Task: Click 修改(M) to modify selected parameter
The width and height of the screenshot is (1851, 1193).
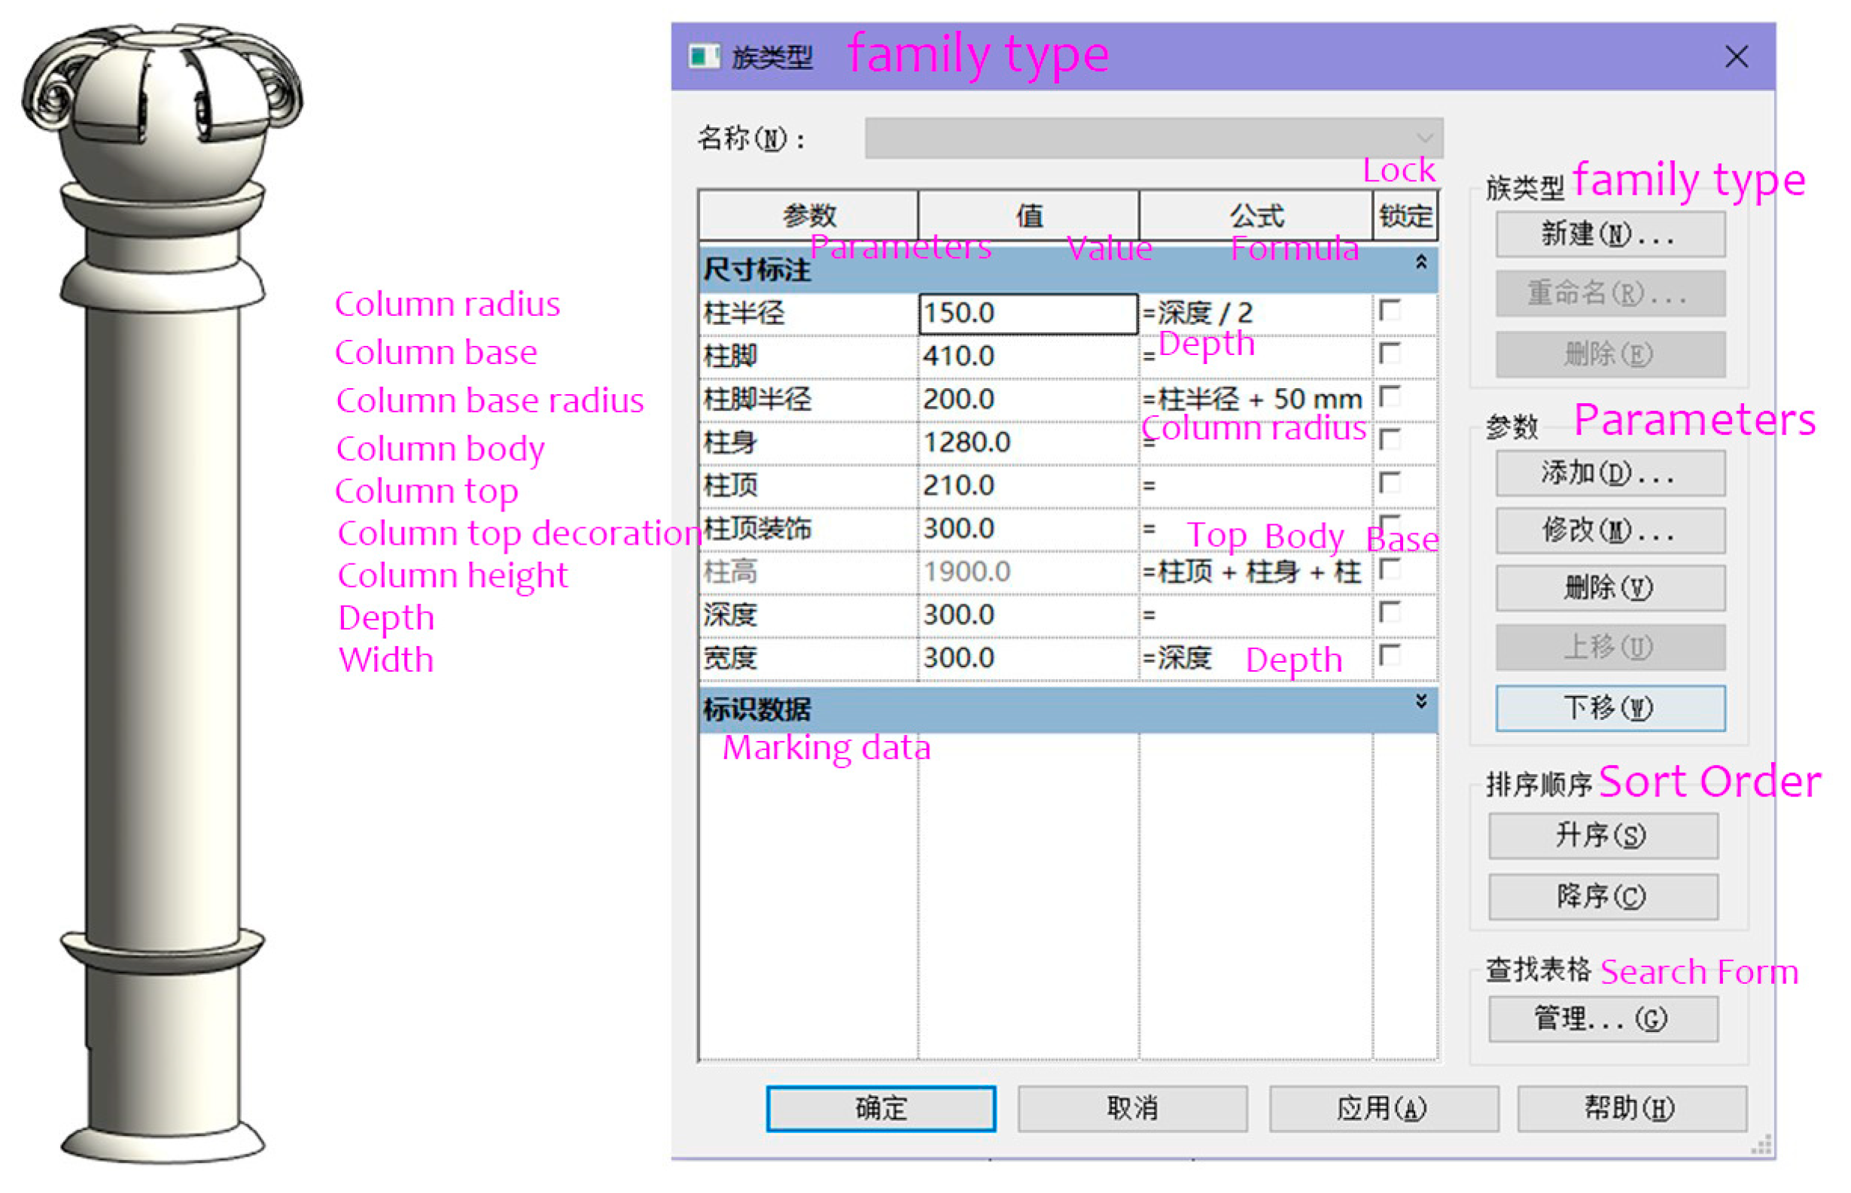Action: click(x=1609, y=530)
